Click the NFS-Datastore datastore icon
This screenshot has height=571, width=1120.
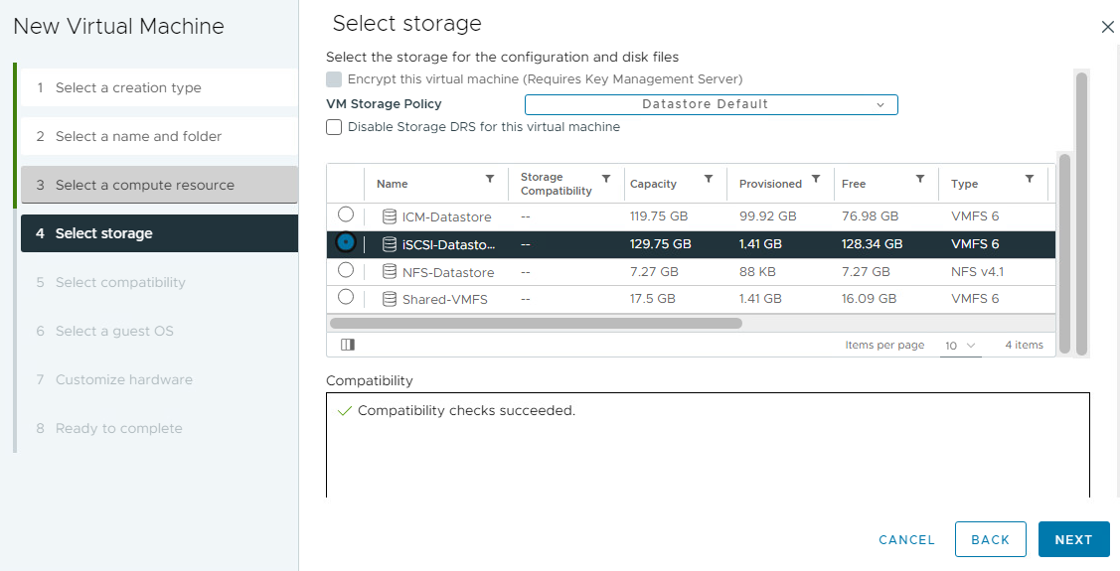(390, 271)
